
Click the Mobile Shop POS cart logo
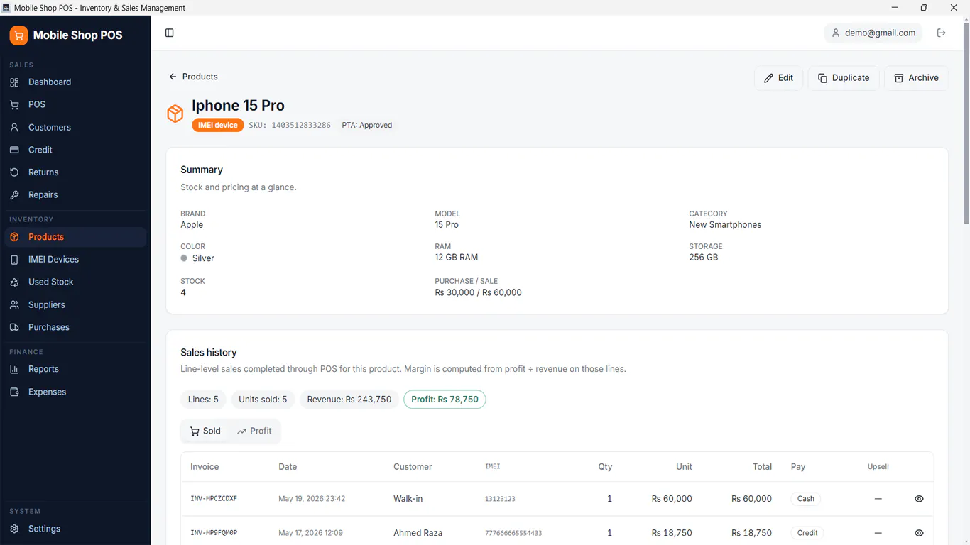pyautogui.click(x=18, y=35)
